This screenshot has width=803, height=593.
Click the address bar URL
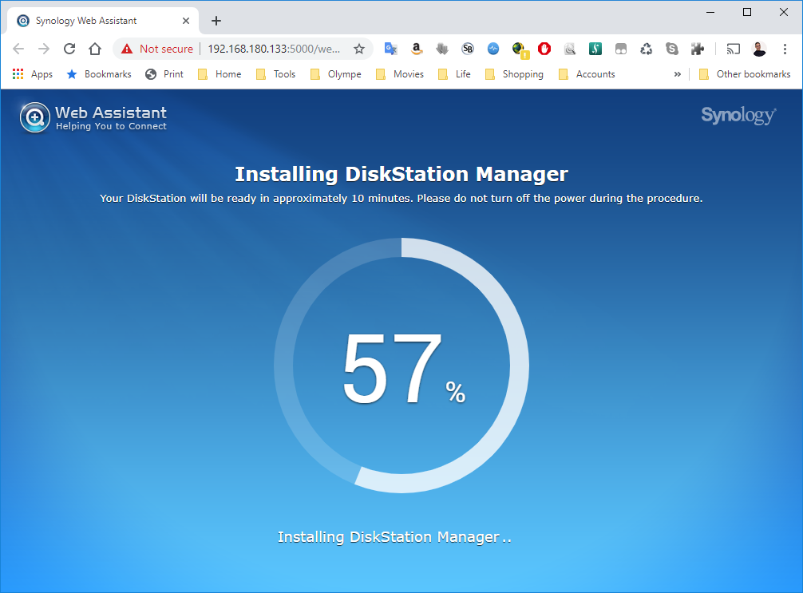click(274, 49)
